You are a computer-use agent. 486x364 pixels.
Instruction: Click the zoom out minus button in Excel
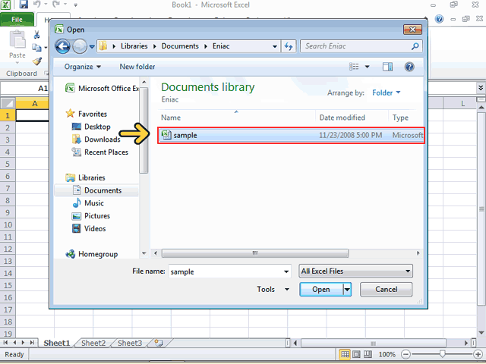click(406, 354)
